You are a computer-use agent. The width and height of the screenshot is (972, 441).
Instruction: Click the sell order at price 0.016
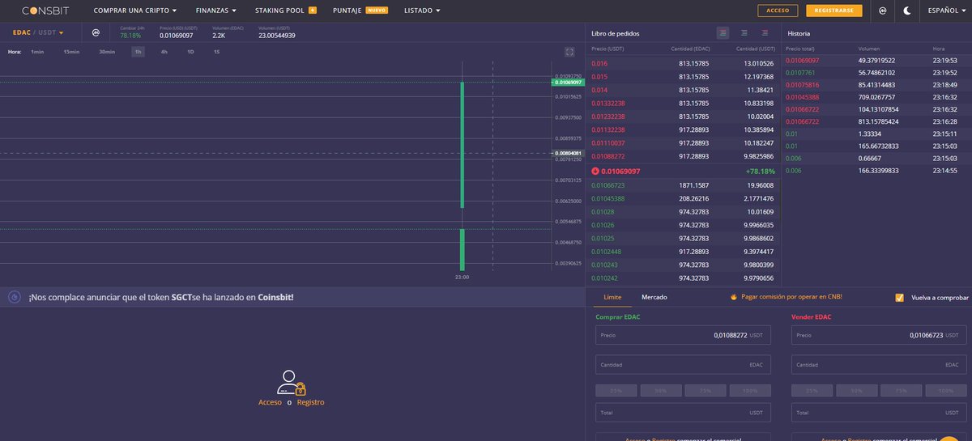click(683, 63)
